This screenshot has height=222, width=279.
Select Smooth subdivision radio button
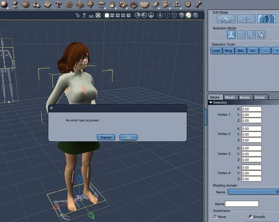[x=250, y=217]
